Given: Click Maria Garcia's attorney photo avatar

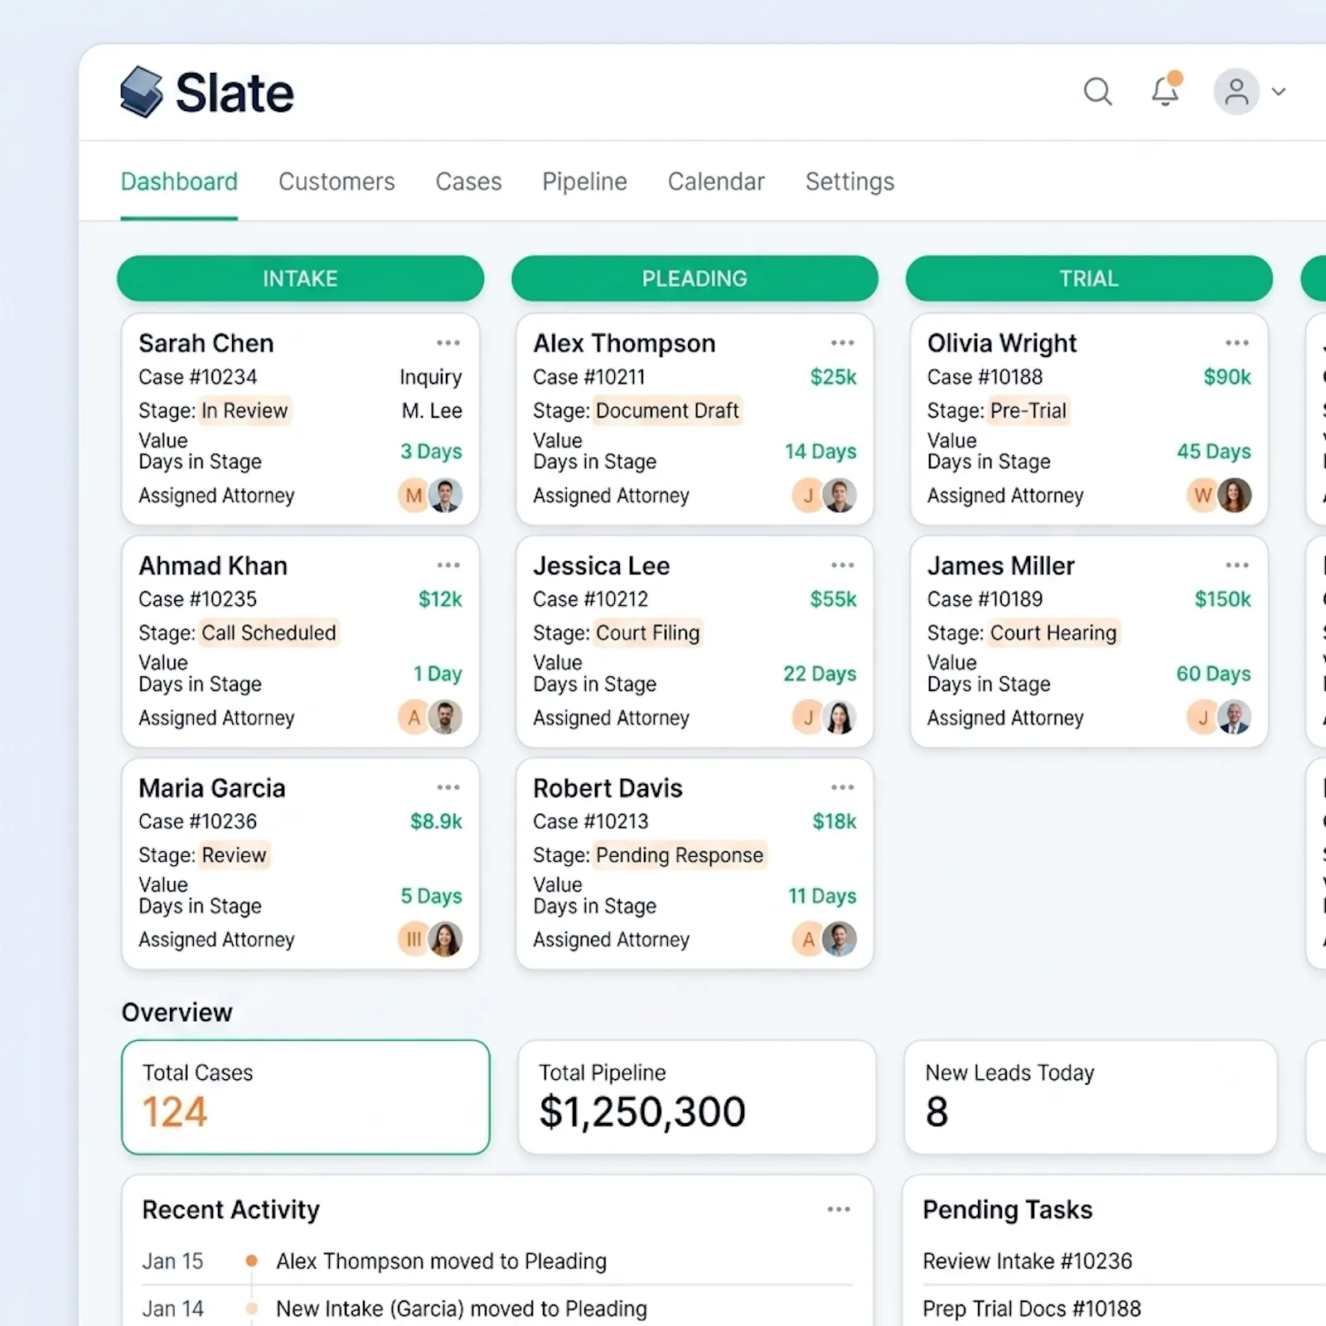Looking at the screenshot, I should pyautogui.click(x=446, y=940).
